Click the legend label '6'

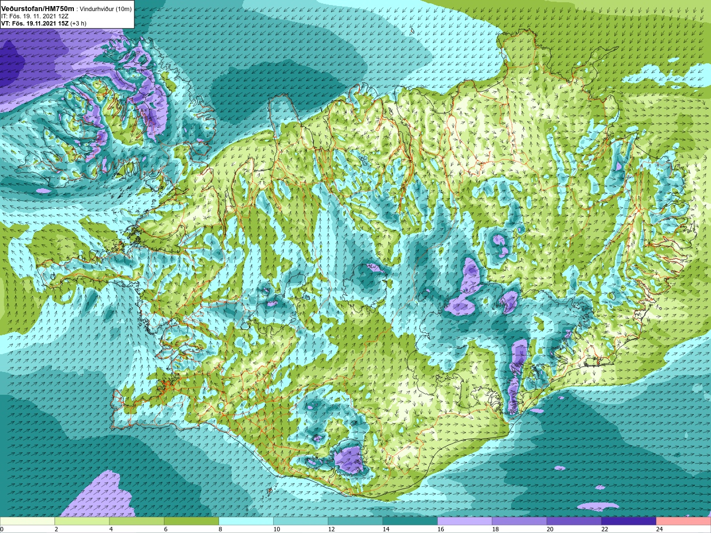click(166, 529)
